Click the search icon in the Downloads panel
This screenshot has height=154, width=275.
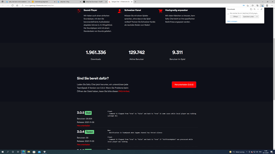[254, 9]
